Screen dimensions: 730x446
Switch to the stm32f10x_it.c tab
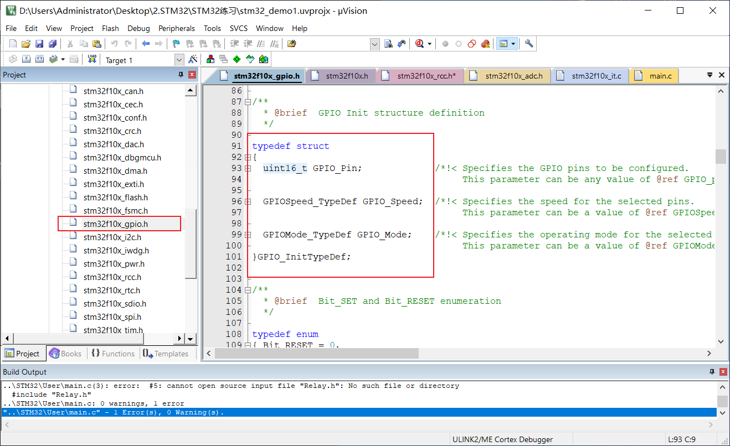(590, 76)
